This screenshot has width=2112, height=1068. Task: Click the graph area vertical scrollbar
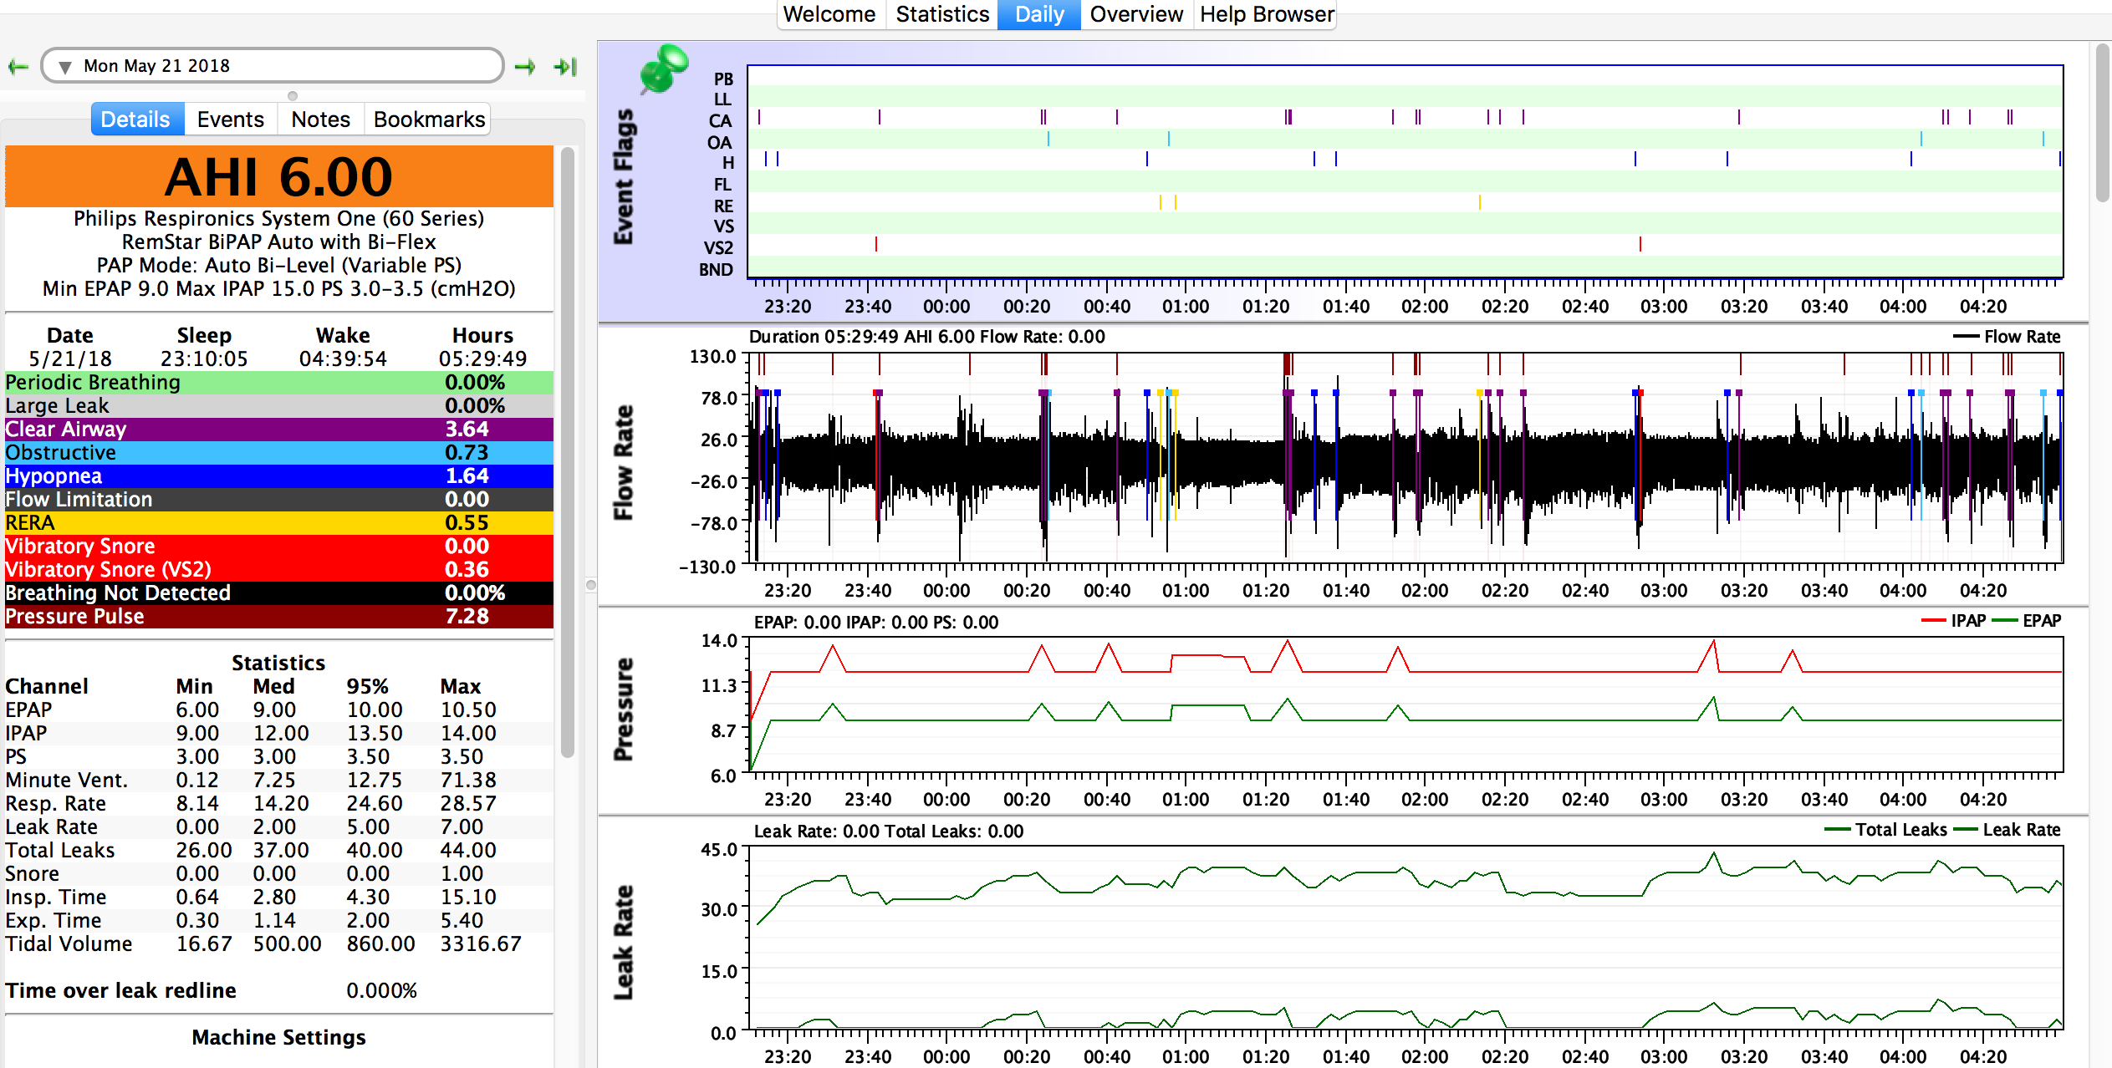pyautogui.click(x=2103, y=123)
